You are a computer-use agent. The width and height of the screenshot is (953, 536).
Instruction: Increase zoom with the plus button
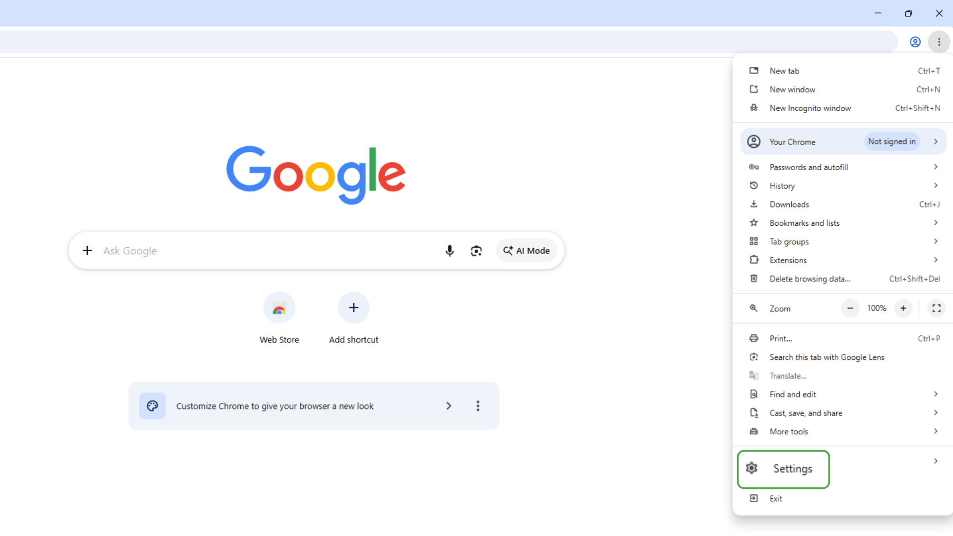pyautogui.click(x=903, y=308)
